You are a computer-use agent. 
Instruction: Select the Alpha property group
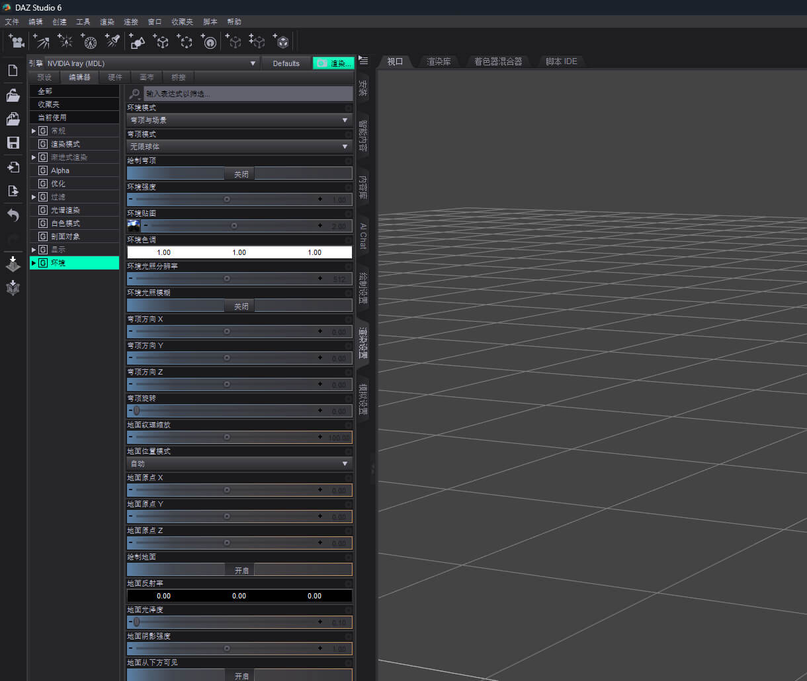[x=74, y=170]
